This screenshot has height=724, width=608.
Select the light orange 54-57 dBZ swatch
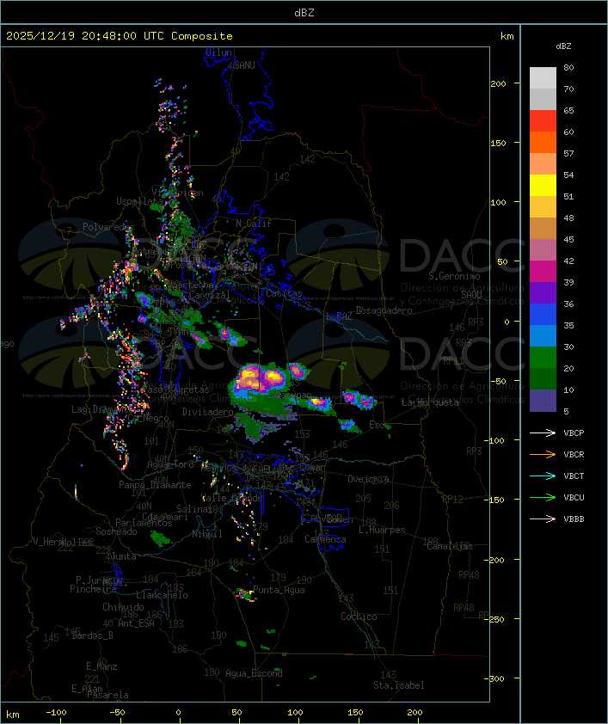543,164
